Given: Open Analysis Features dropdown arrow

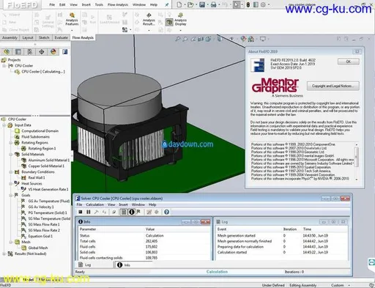Looking at the screenshot, I should click(x=72, y=30).
